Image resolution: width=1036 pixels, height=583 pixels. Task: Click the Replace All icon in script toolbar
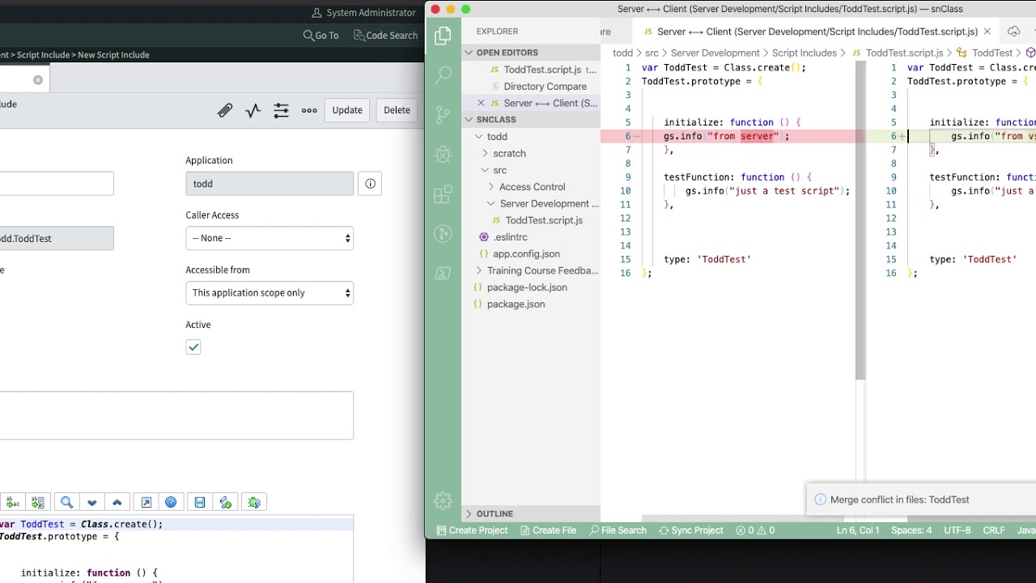[x=38, y=503]
